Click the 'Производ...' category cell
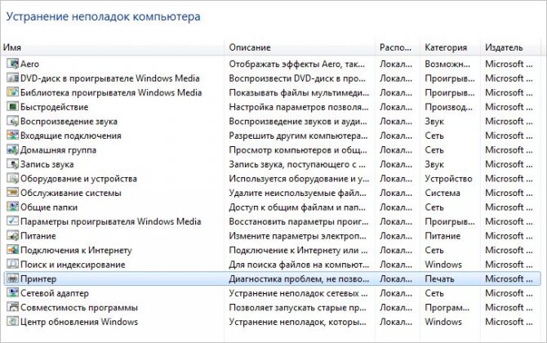 tap(449, 107)
